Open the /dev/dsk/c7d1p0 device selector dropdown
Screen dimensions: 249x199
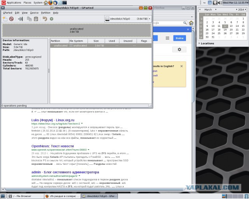click(x=128, y=19)
